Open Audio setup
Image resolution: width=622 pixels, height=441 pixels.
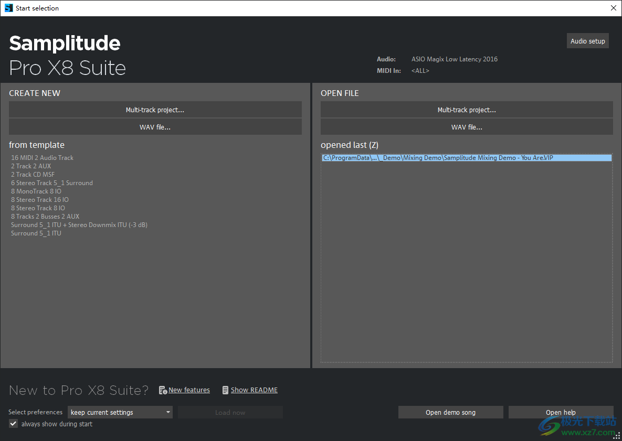[587, 41]
